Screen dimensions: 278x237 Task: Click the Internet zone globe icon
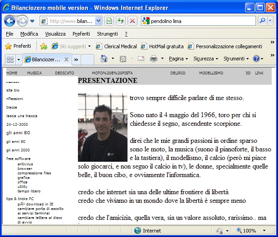[x=137, y=230]
